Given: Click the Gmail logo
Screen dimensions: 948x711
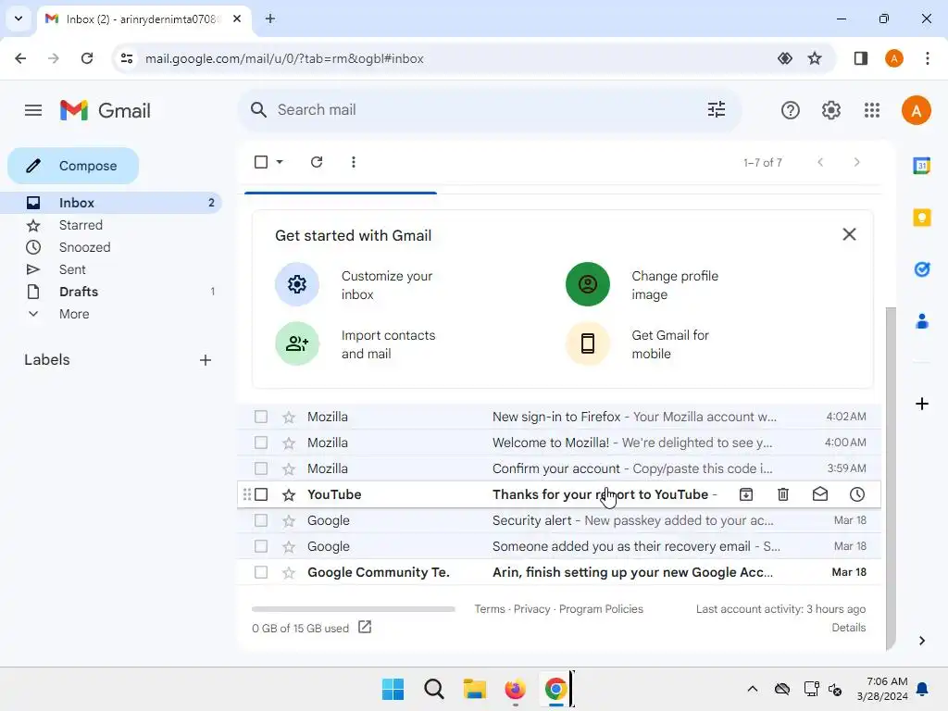Looking at the screenshot, I should point(106,110).
